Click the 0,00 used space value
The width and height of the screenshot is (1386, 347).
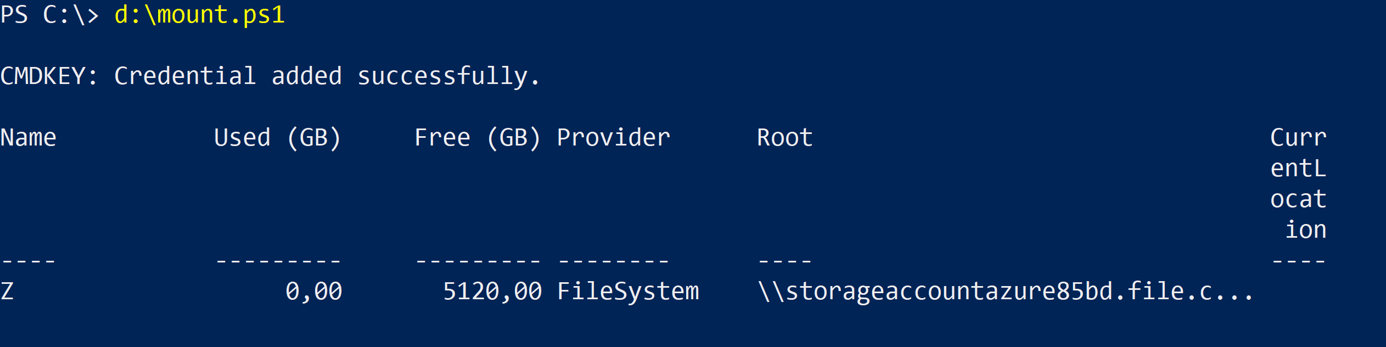pos(313,292)
